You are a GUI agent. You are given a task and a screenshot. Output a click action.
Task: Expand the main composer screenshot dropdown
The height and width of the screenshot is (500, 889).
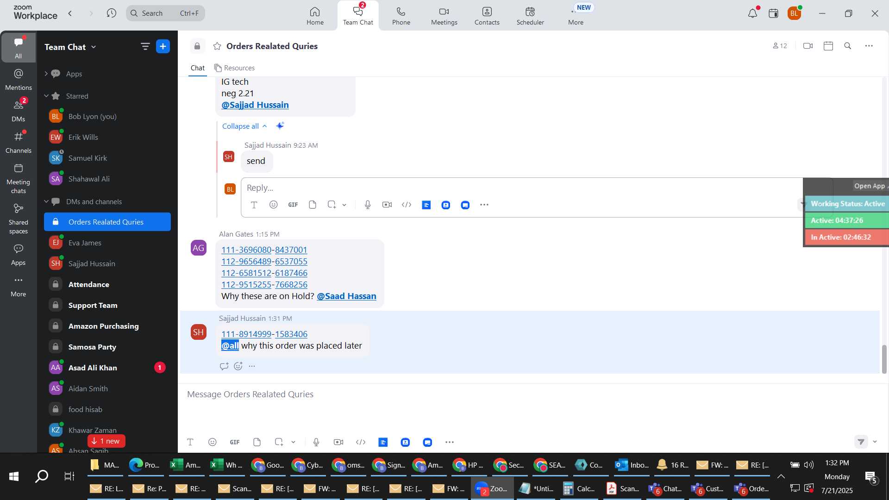[293, 442]
